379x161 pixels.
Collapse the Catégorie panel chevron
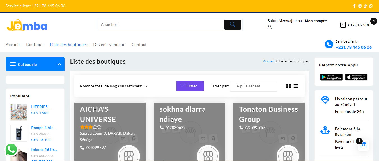tap(59, 64)
